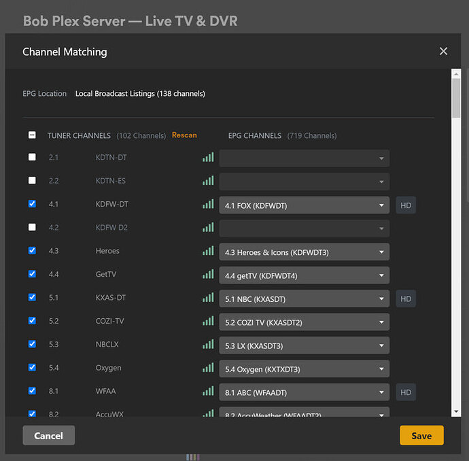Click the Local Broadcast Listings EPG location
The height and width of the screenshot is (461, 469).
point(140,94)
